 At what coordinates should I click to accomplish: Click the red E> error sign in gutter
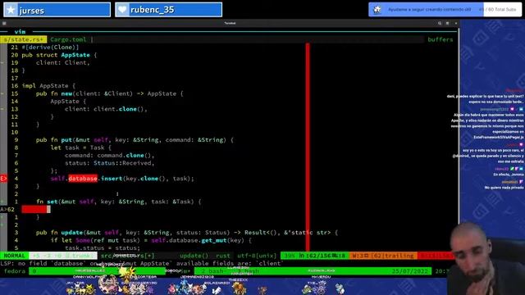click(x=3, y=179)
